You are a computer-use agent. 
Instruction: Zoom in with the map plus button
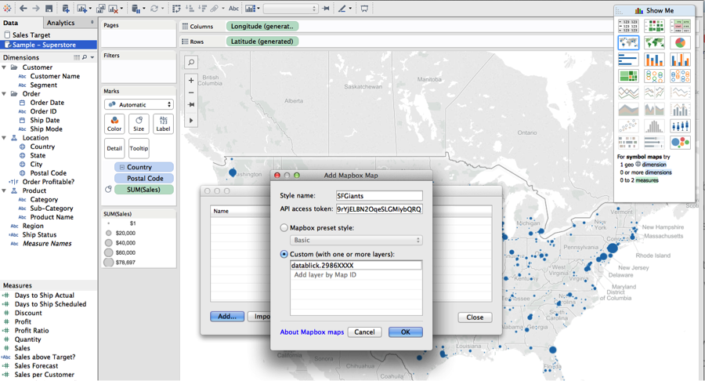[191, 81]
